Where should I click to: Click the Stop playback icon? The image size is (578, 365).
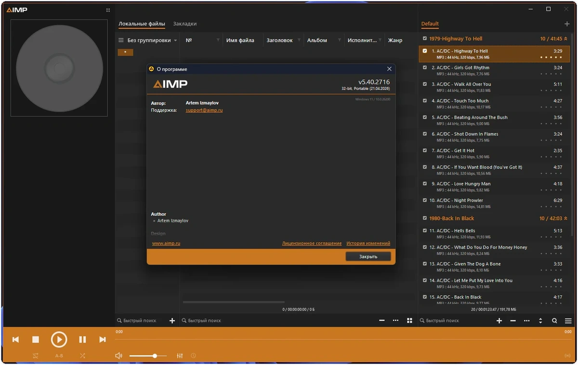pos(36,339)
